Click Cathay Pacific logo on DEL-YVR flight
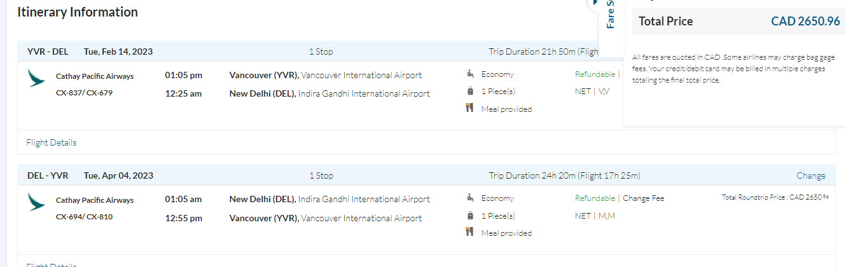 (x=36, y=203)
